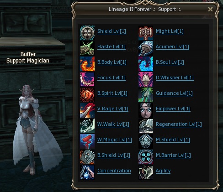Select the Wind Walk swirl icon

click(87, 126)
